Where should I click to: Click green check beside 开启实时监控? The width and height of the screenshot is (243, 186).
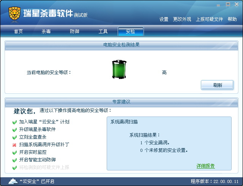point(14,152)
